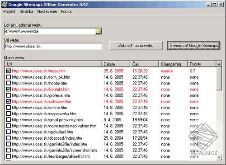Check the nove-mesto-nad-vahom.htm row checkbox
This screenshot has height=165, width=226.
tap(9, 126)
